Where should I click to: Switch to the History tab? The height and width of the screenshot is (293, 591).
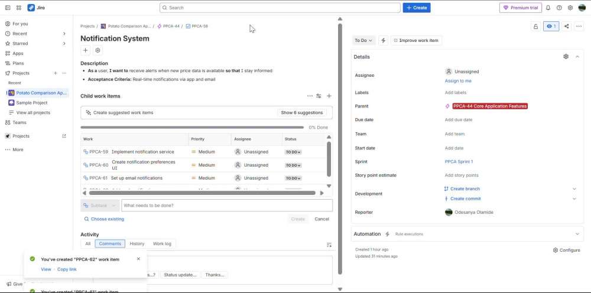[x=137, y=243]
